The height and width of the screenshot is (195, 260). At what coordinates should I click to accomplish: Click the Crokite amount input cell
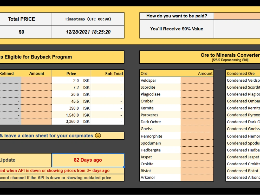[197, 164]
